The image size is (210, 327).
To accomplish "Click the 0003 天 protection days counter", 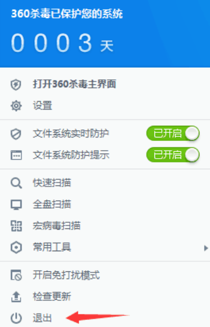I will pyautogui.click(x=62, y=43).
